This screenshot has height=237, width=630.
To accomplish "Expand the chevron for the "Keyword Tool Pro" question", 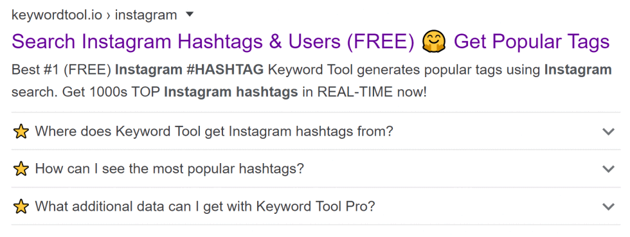I will click(609, 206).
